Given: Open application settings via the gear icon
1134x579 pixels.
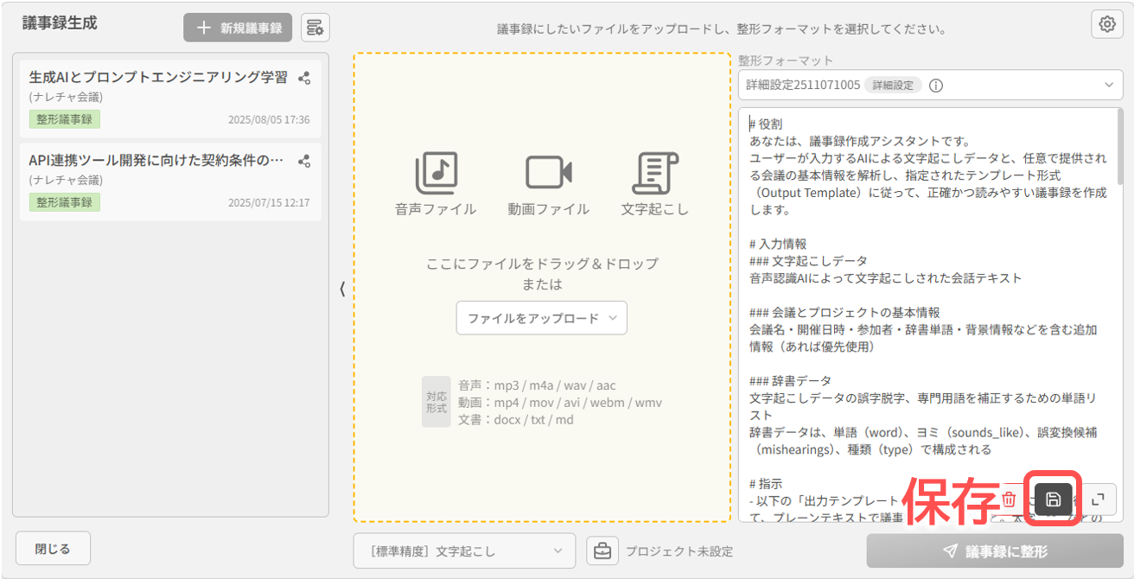Looking at the screenshot, I should click(x=1107, y=25).
